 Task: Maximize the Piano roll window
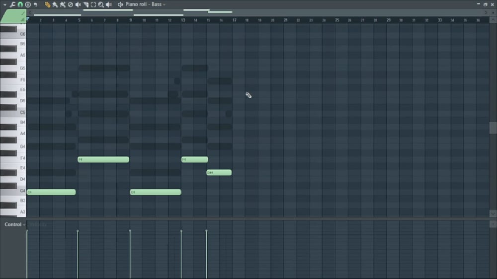pos(485,4)
